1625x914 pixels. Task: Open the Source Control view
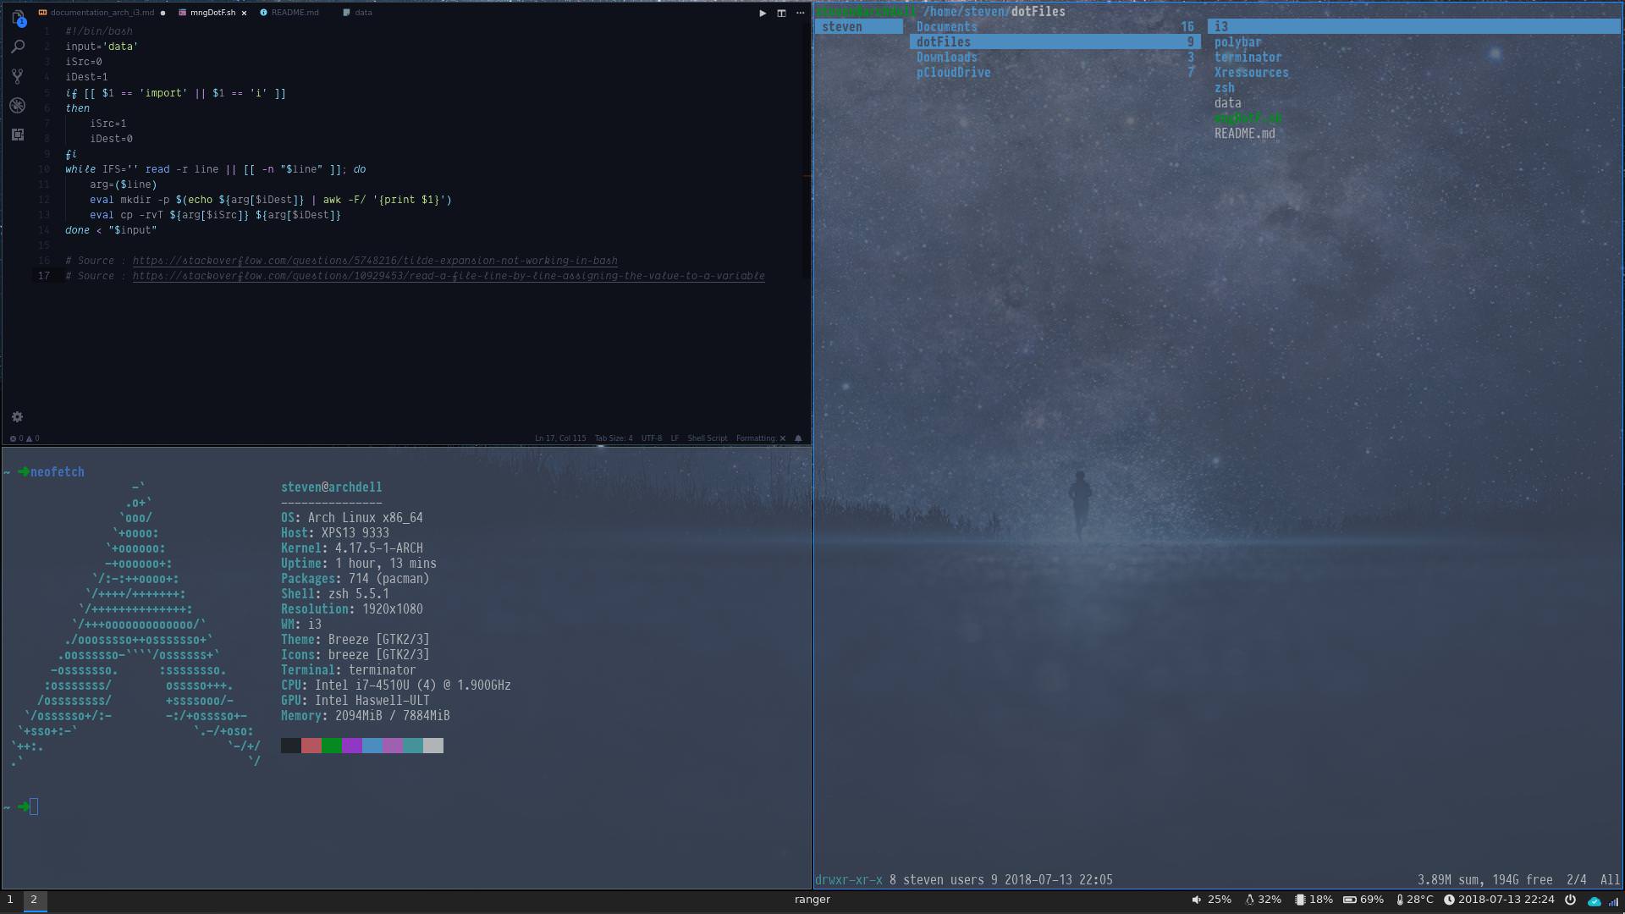pyautogui.click(x=18, y=76)
